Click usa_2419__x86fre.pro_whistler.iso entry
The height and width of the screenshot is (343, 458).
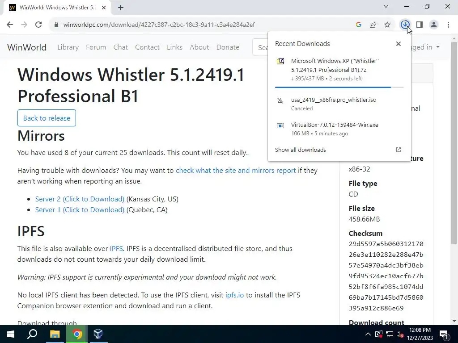coord(339,104)
